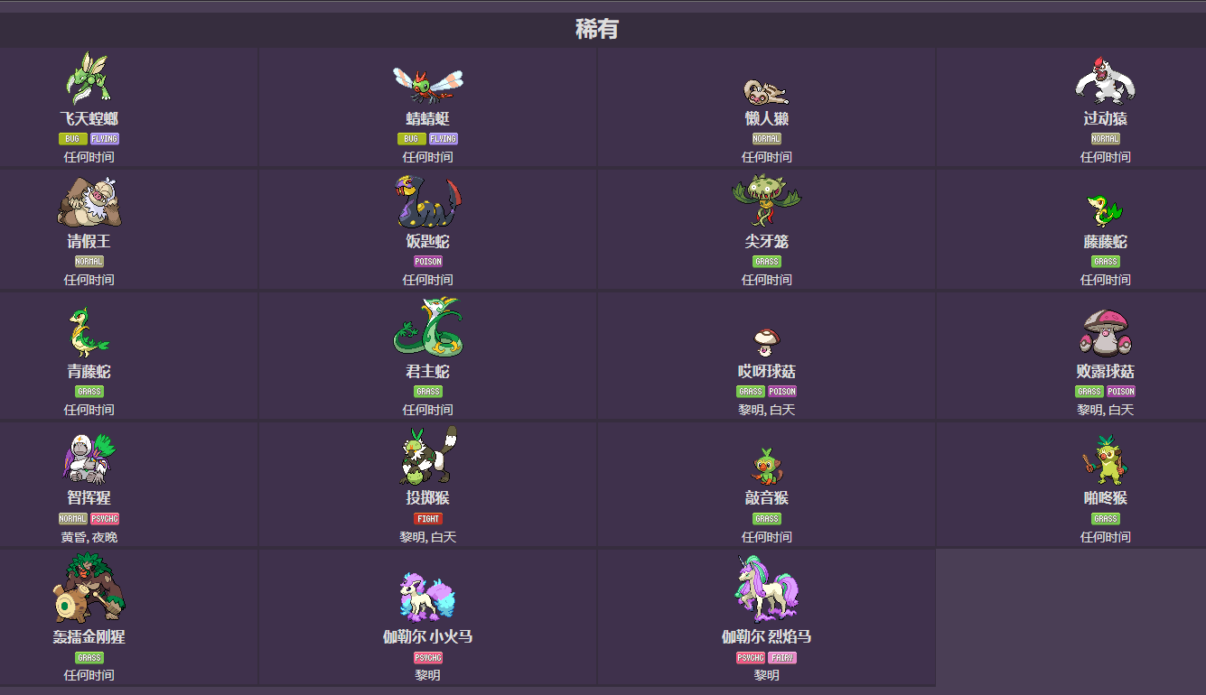The image size is (1206, 695).
Task: Click the 投掷猴 name label
Action: (427, 498)
